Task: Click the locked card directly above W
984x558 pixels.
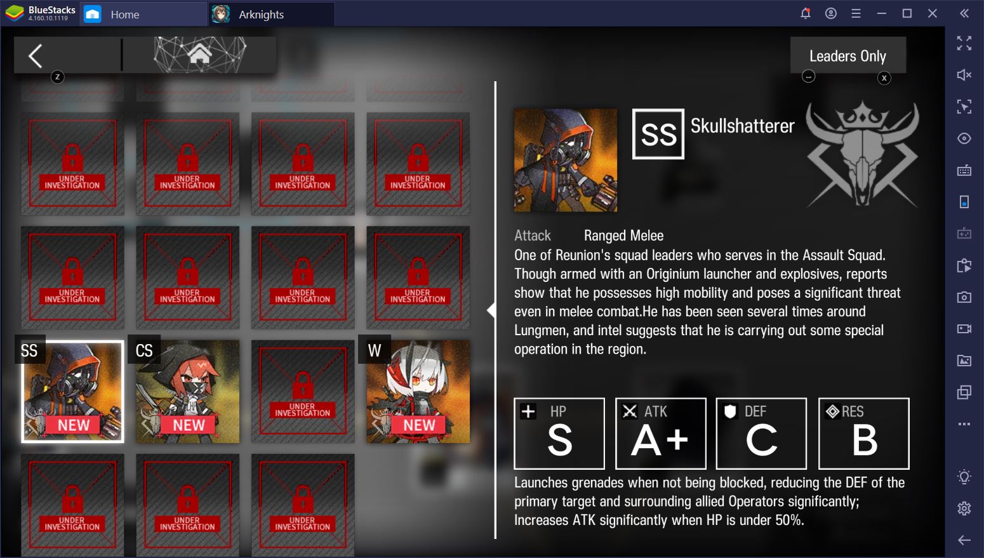Action: click(x=418, y=277)
